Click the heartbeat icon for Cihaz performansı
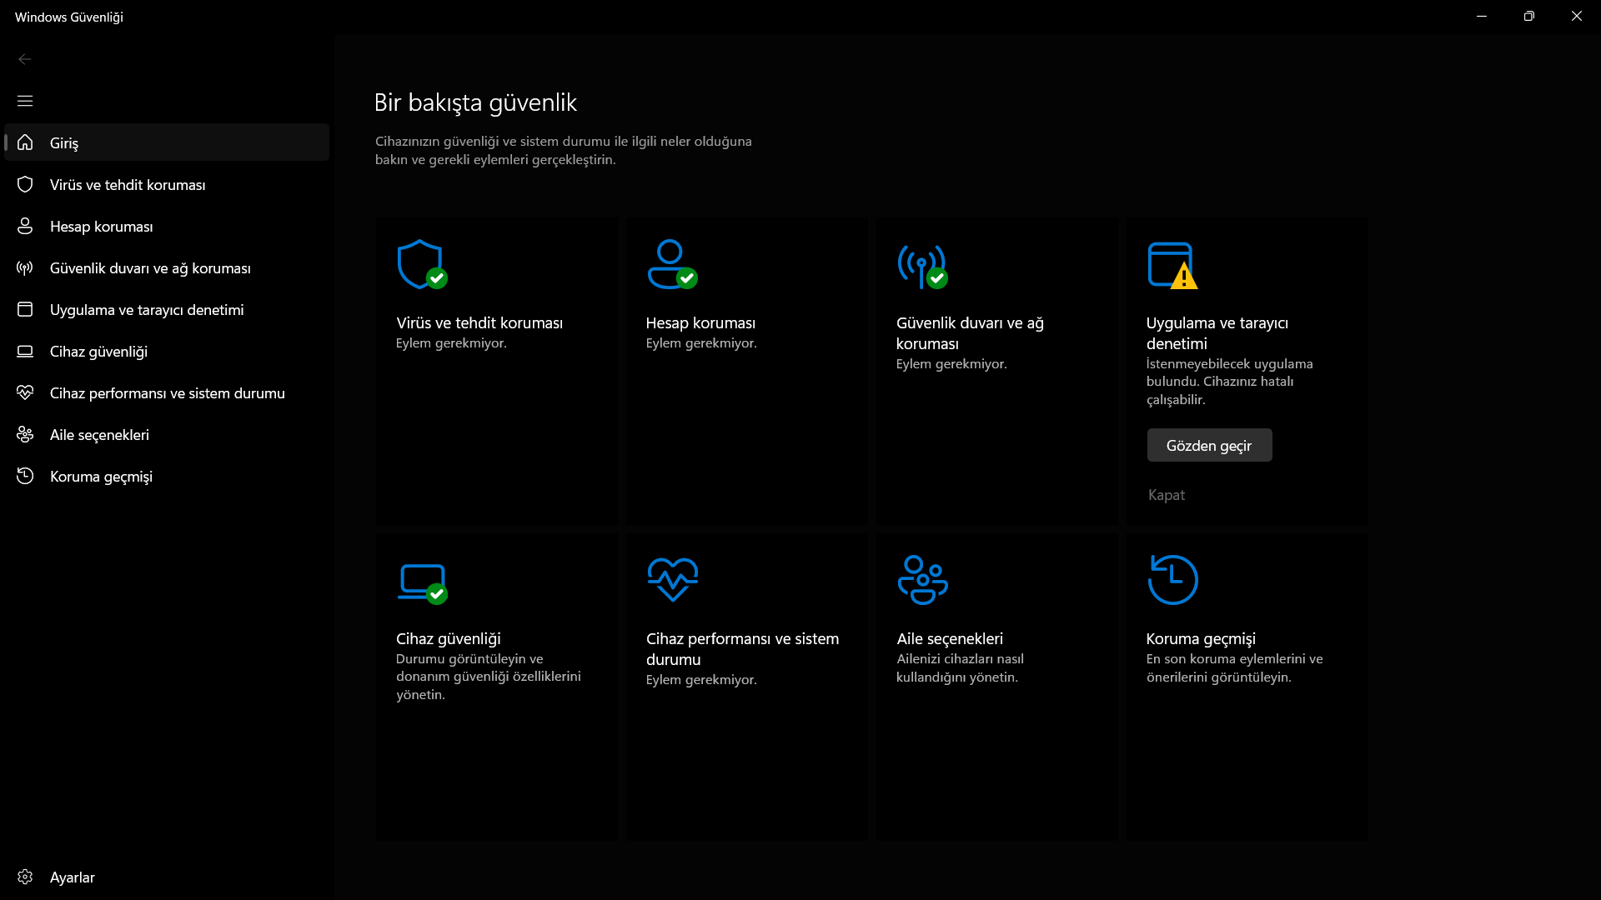This screenshot has width=1601, height=900. click(672, 579)
